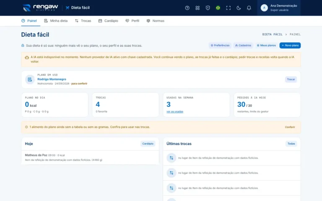This screenshot has height=201, width=322.
Task: Click the Trocar plan button
Action: pyautogui.click(x=291, y=80)
